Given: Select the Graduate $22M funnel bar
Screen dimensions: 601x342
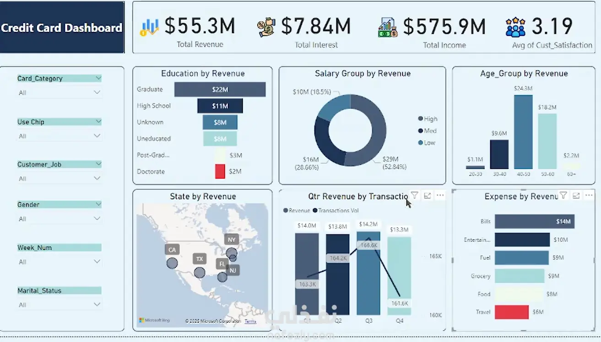Looking at the screenshot, I should click(x=220, y=90).
